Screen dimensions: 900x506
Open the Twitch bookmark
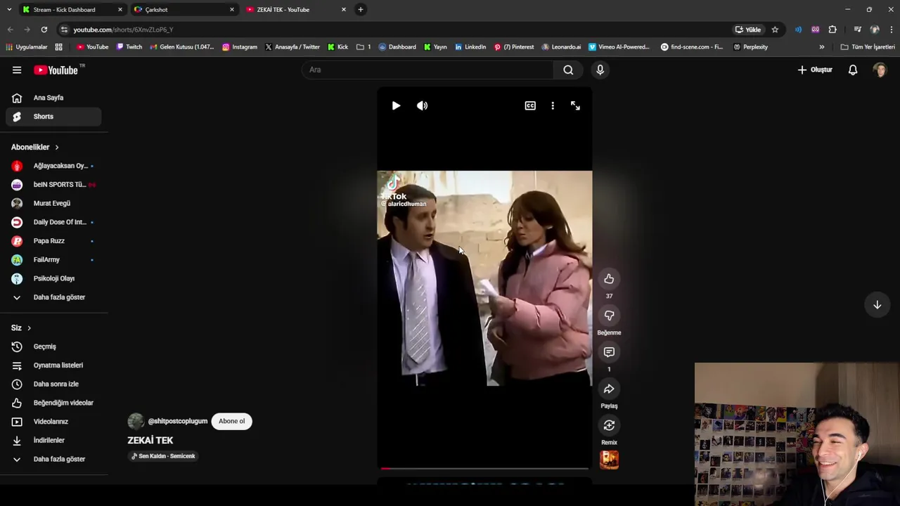pos(129,47)
